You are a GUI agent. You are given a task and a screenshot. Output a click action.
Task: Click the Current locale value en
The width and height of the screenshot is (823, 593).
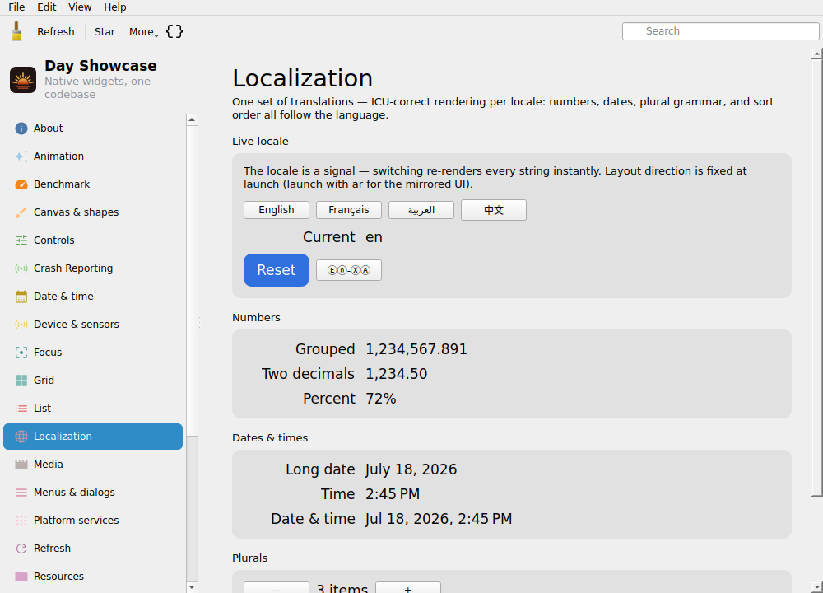click(x=374, y=237)
